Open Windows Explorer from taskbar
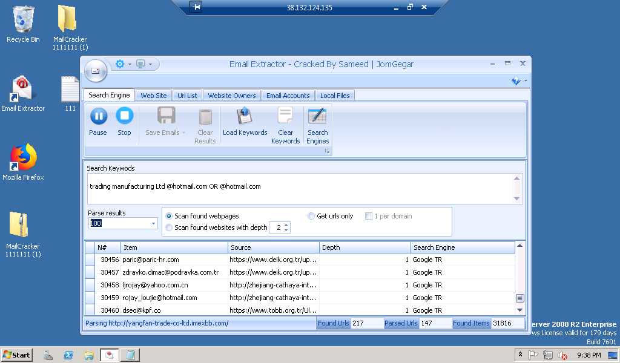The height and width of the screenshot is (363, 620). pos(89,355)
